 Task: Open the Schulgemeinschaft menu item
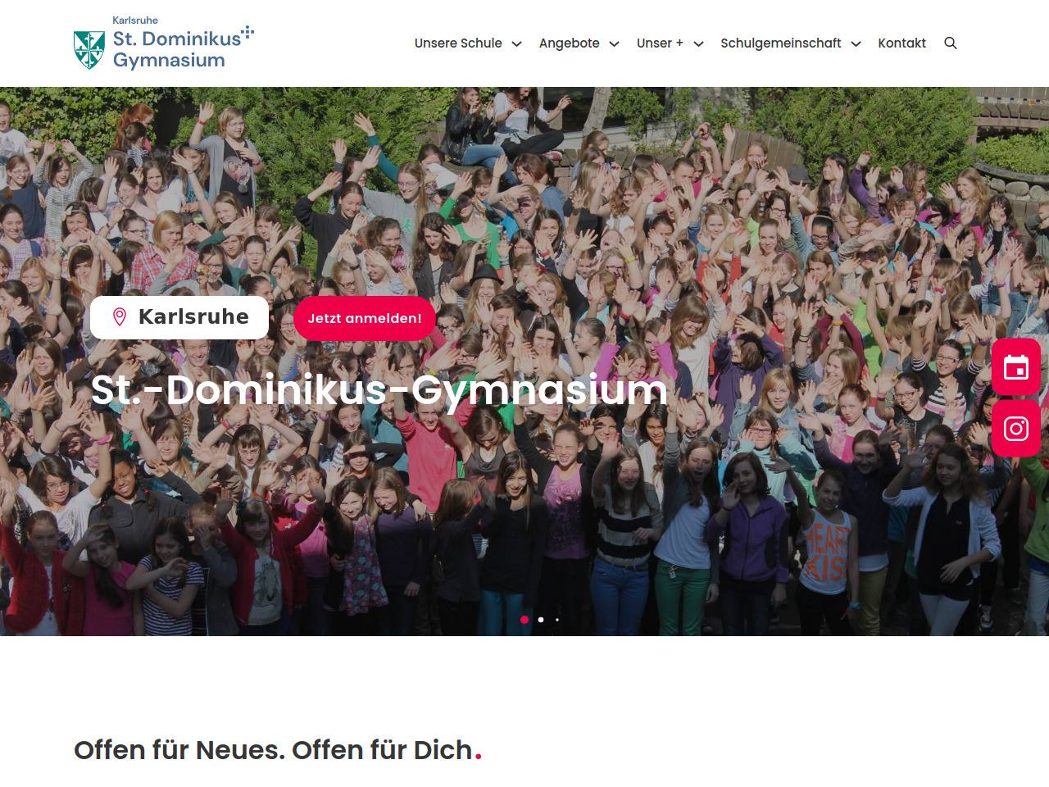(x=780, y=43)
